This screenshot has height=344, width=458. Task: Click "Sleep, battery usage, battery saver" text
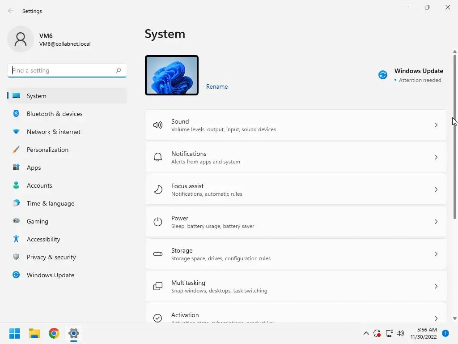pos(212,226)
